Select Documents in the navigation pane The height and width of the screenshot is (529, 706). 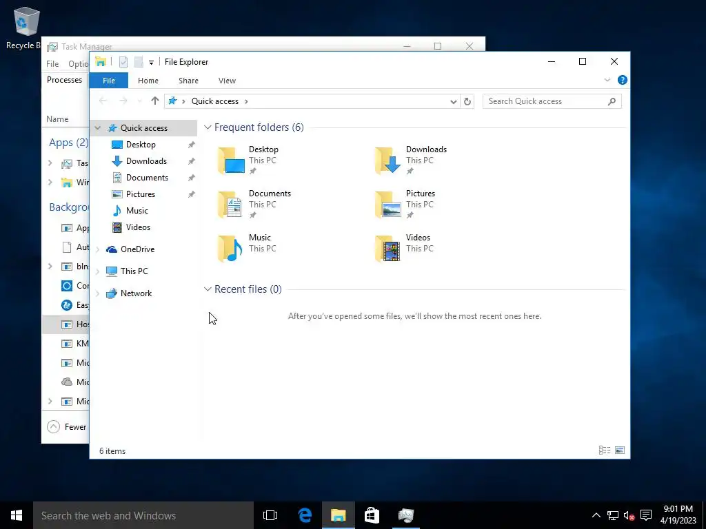pos(147,178)
